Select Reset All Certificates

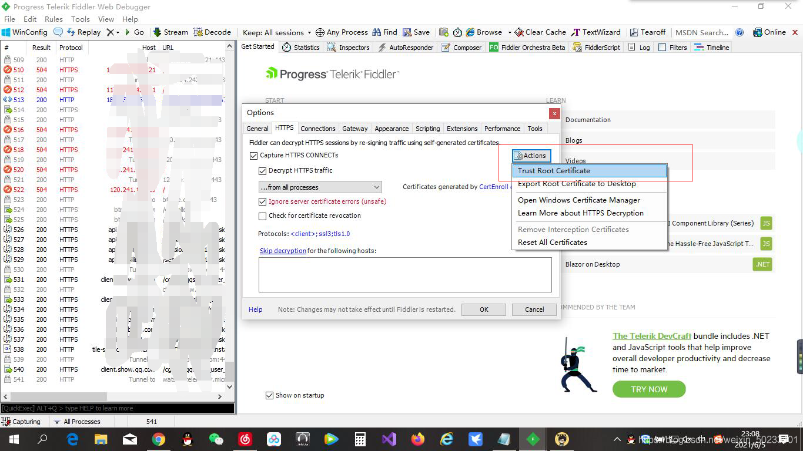click(x=590, y=243)
